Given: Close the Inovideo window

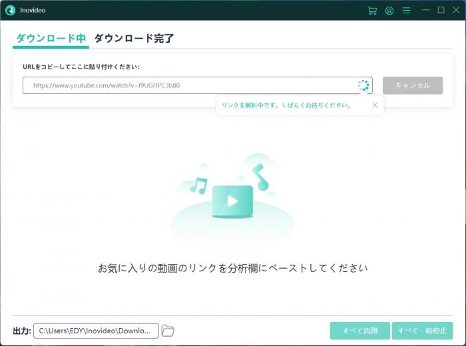Looking at the screenshot, I should 456,10.
